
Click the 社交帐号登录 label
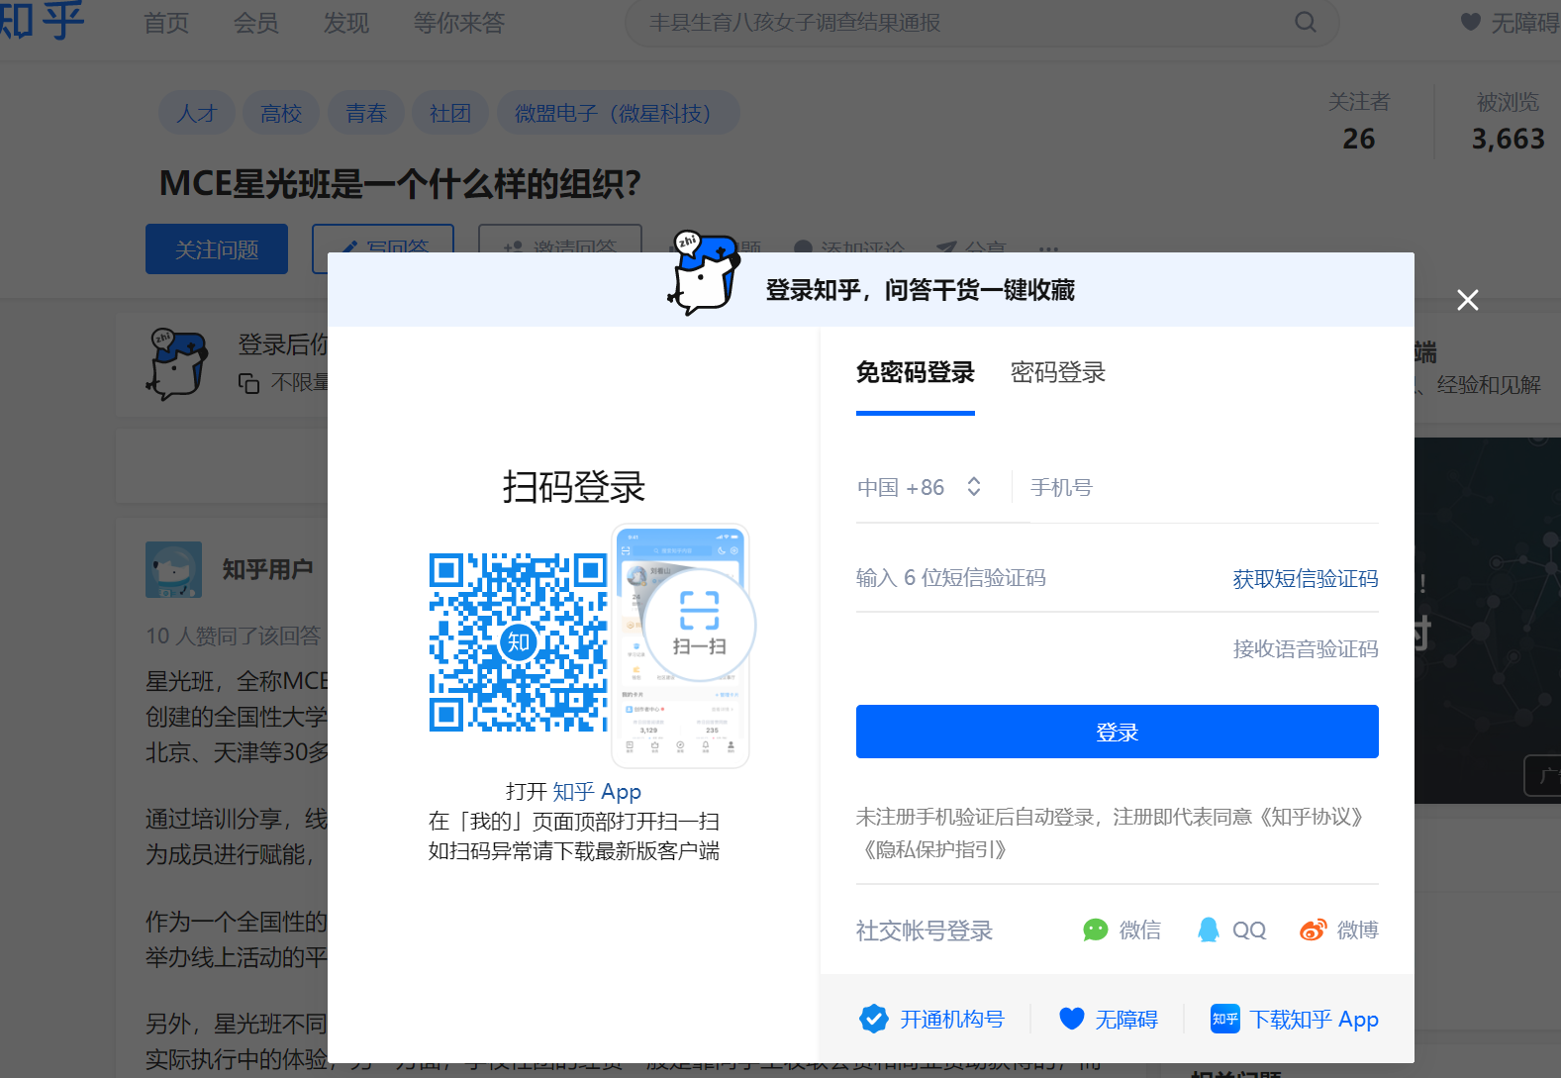925,931
